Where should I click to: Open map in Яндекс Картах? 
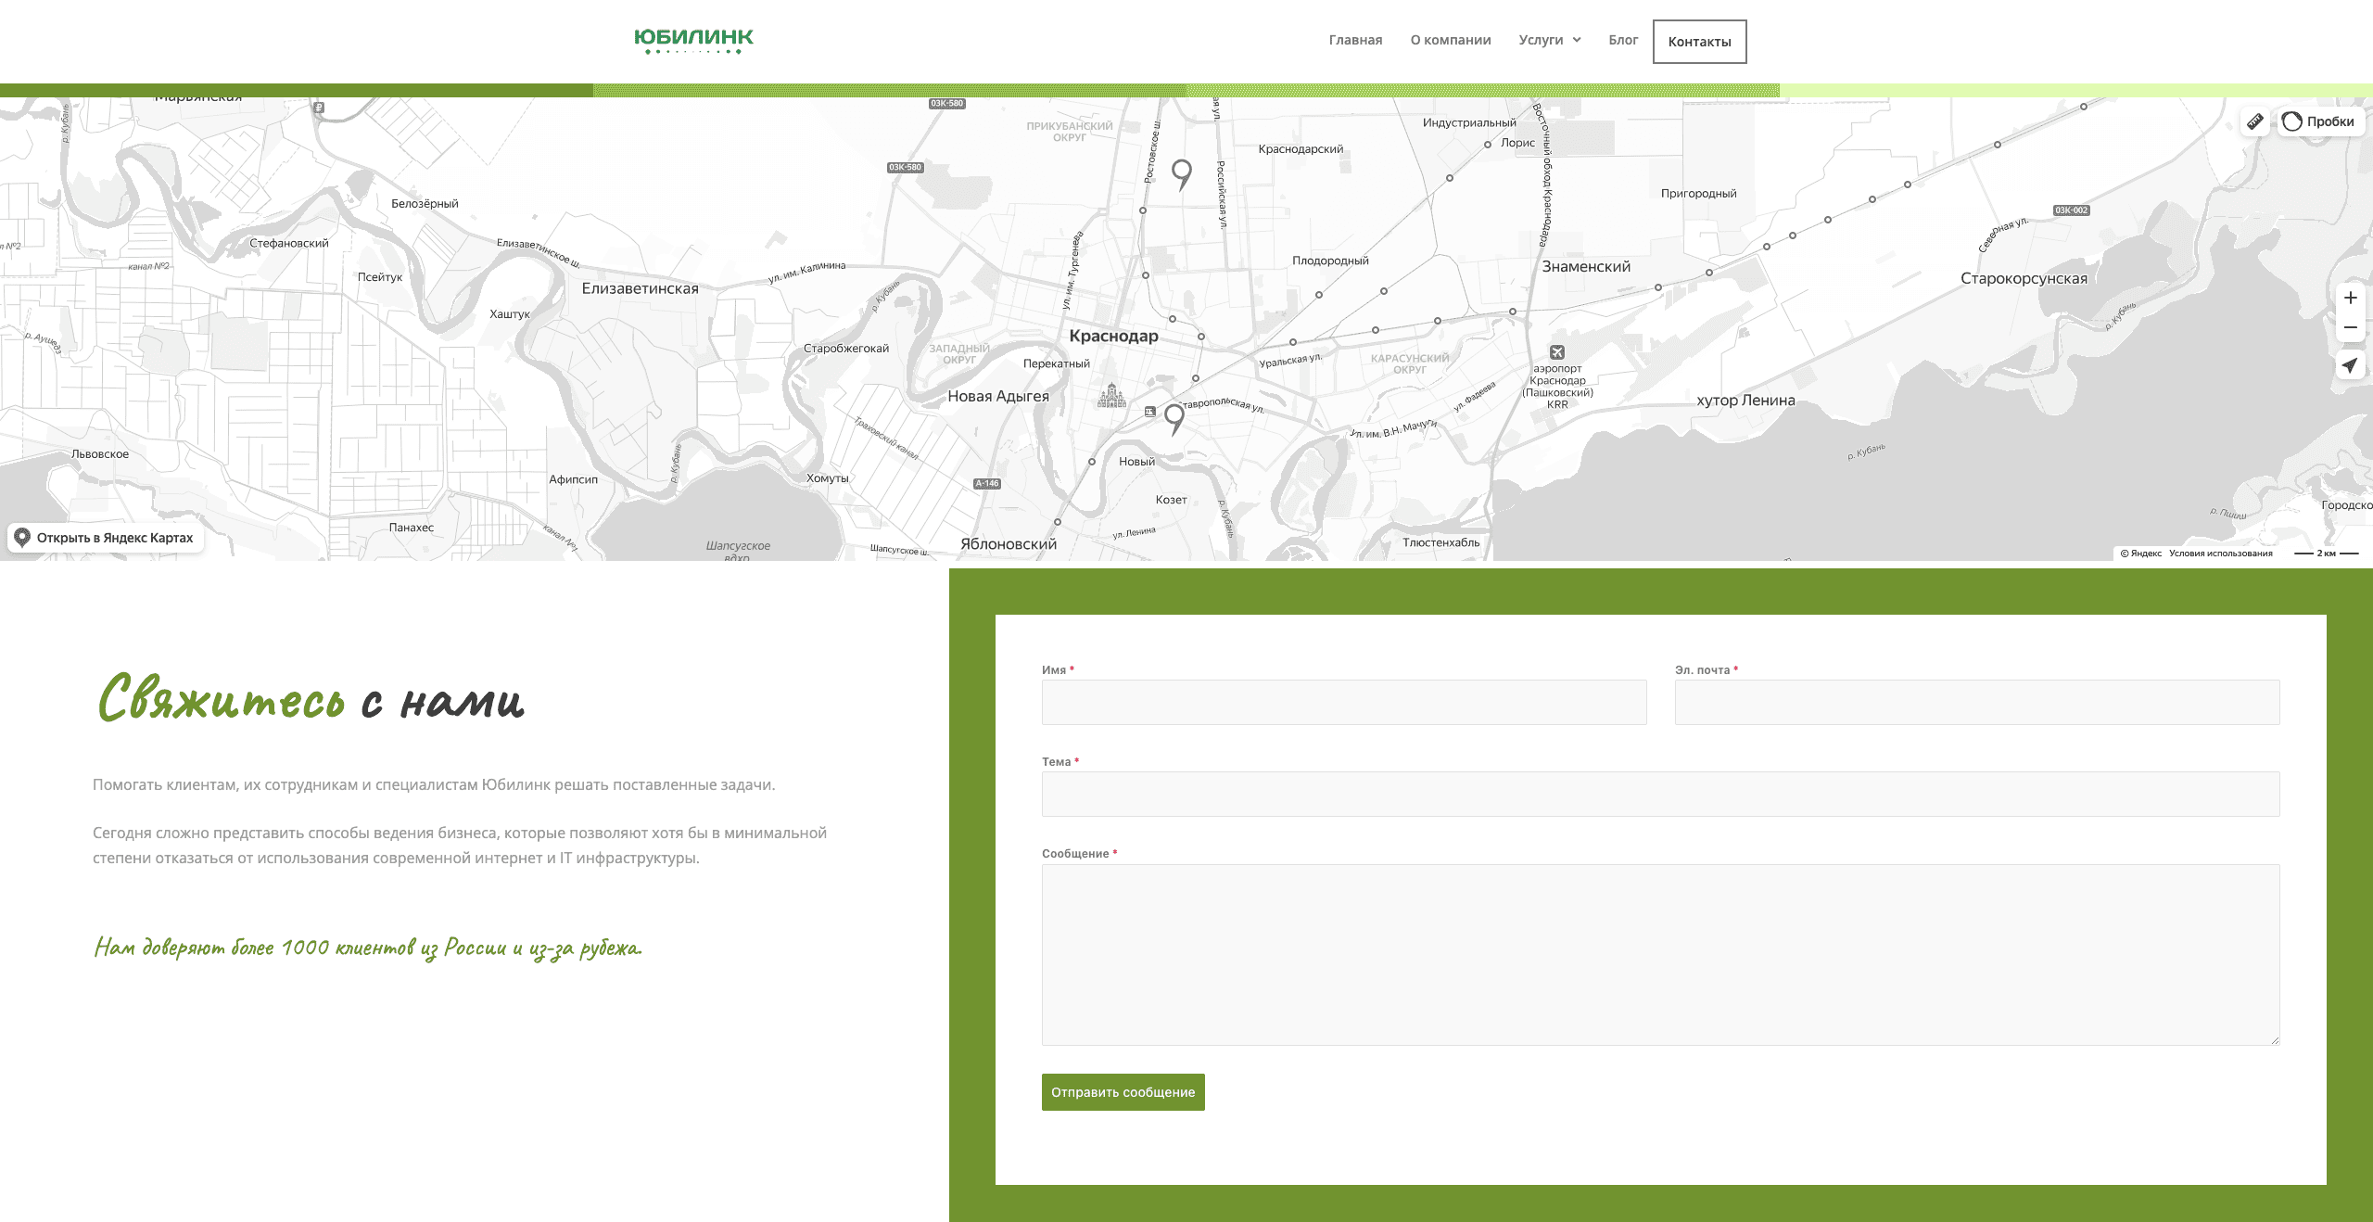click(106, 538)
